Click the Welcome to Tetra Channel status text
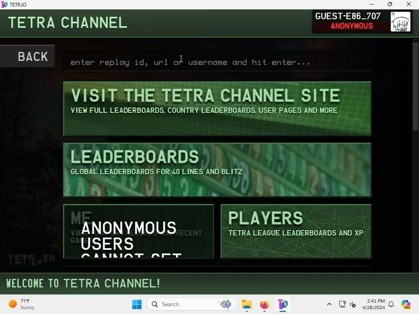The height and width of the screenshot is (314, 419). 83,284
